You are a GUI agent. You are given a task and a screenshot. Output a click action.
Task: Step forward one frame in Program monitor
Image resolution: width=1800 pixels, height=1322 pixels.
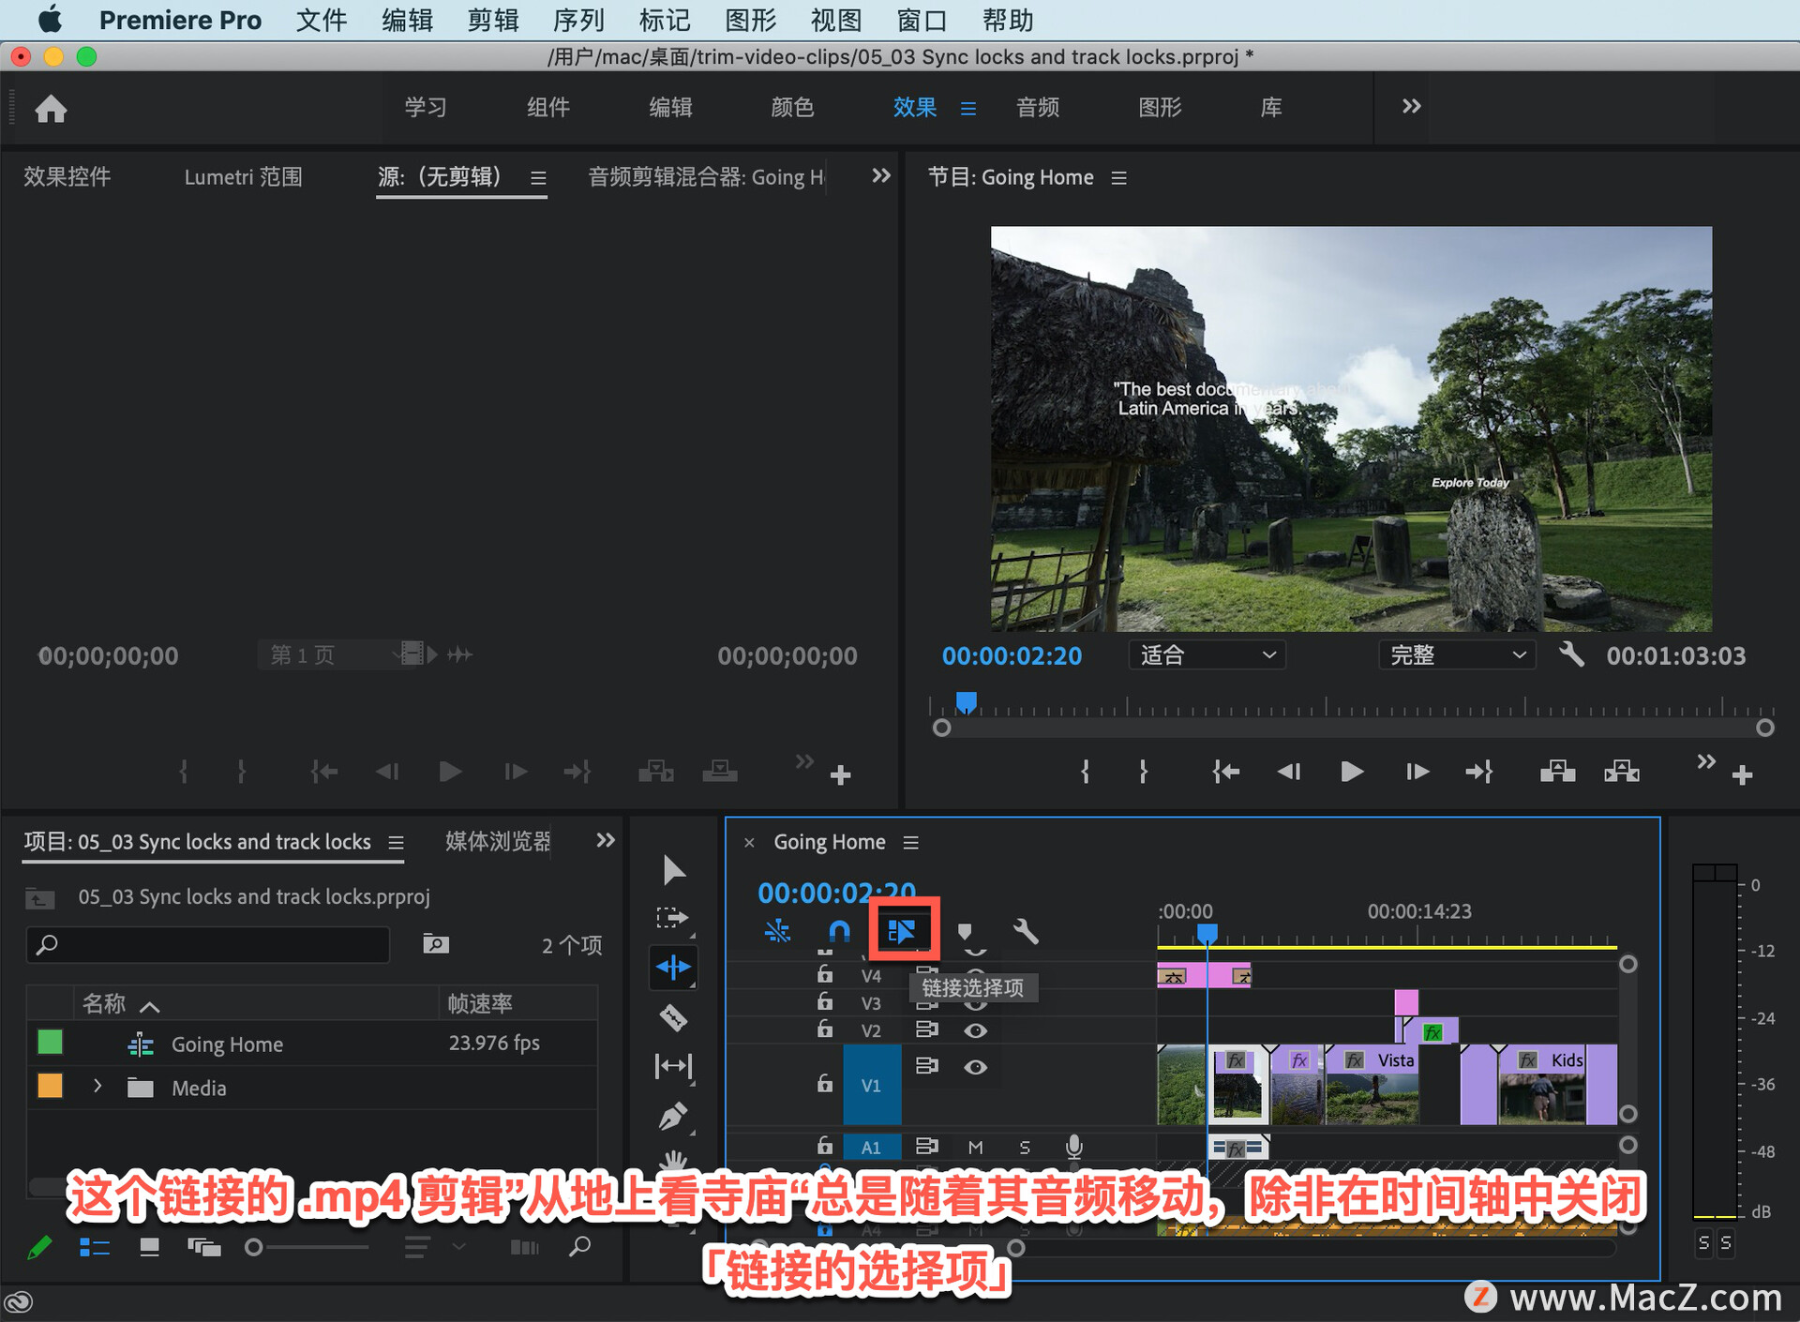pyautogui.click(x=1417, y=772)
